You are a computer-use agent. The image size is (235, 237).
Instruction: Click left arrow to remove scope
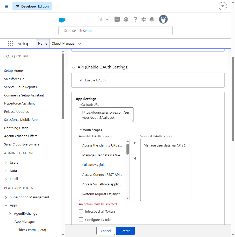pyautogui.click(x=135, y=158)
